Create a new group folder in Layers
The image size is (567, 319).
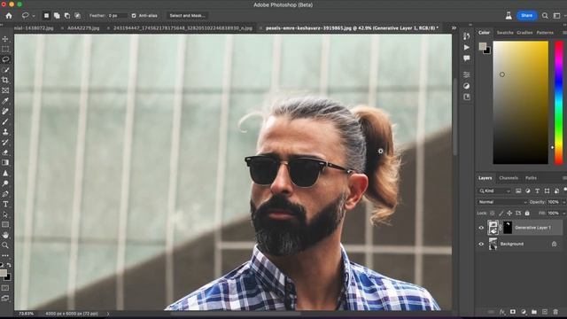coord(534,312)
